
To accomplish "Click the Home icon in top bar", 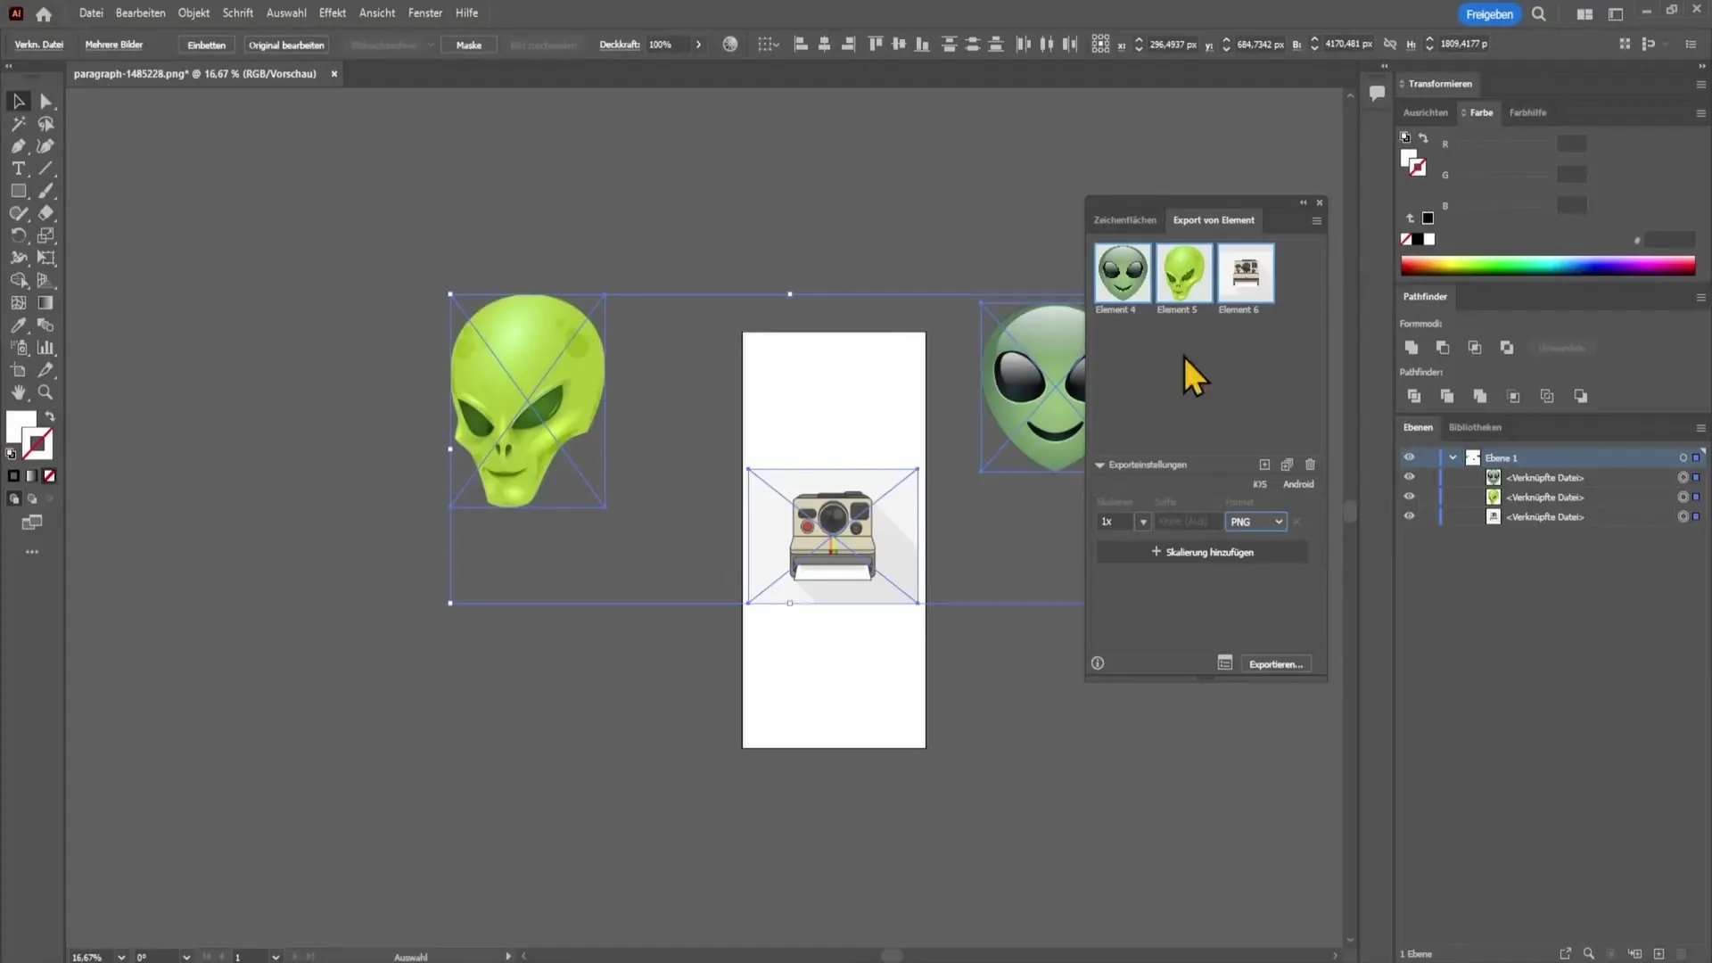I will coord(44,13).
